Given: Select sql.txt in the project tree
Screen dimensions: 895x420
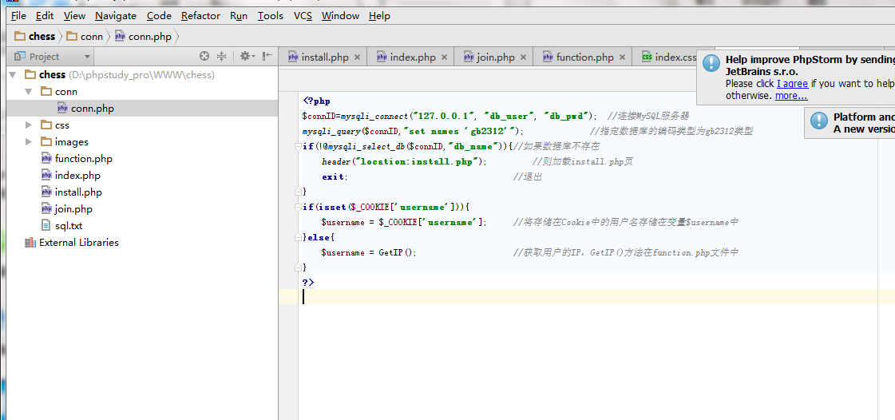Looking at the screenshot, I should click(69, 226).
